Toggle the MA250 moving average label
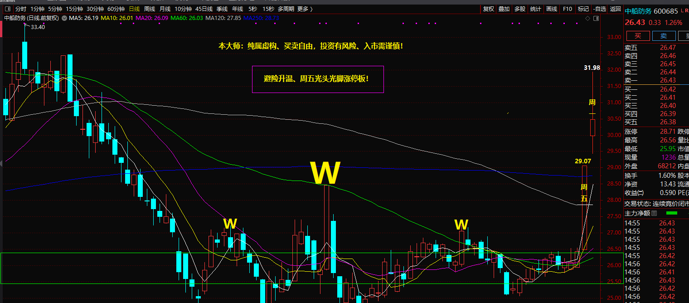Screen dimensions: 689x303 [x=261, y=18]
